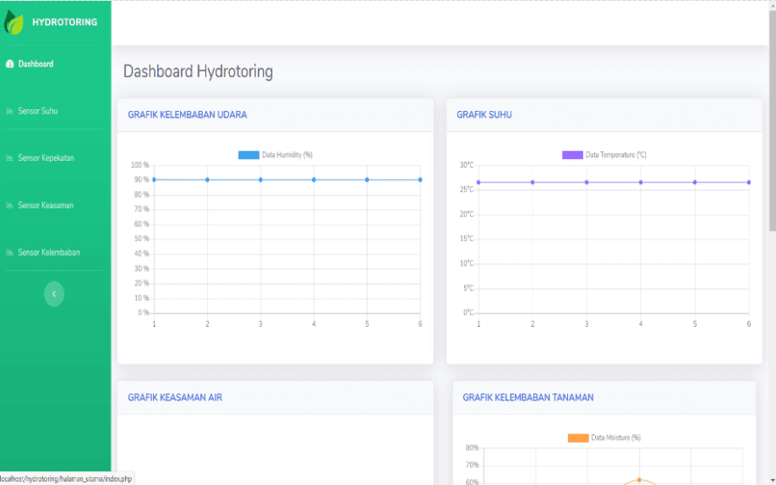Click humidity chart data point at x=3

point(260,180)
